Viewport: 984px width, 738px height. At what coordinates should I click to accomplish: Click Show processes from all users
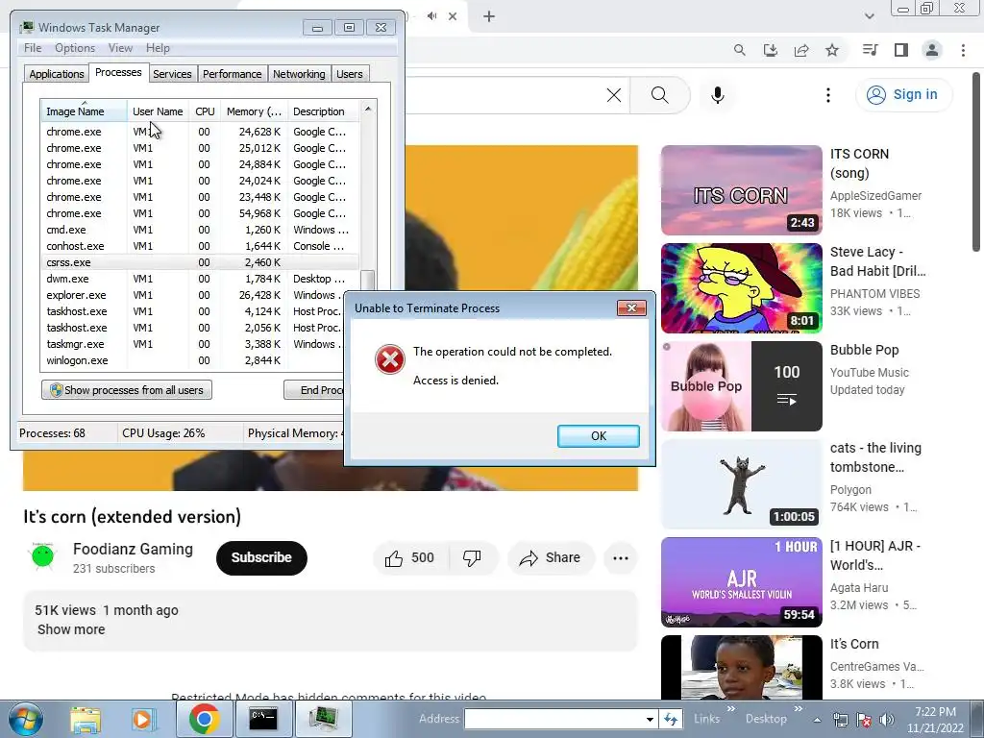pyautogui.click(x=127, y=390)
